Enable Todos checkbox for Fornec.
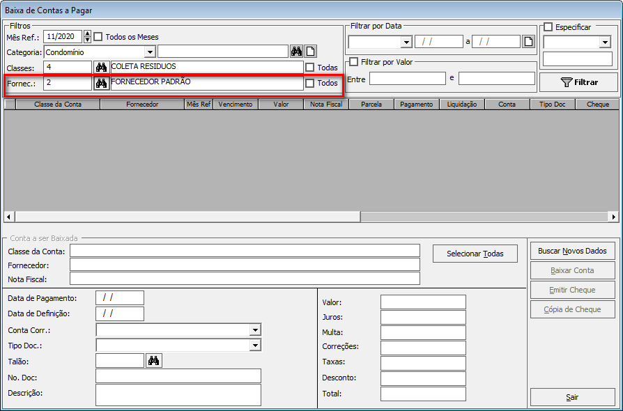 [310, 83]
